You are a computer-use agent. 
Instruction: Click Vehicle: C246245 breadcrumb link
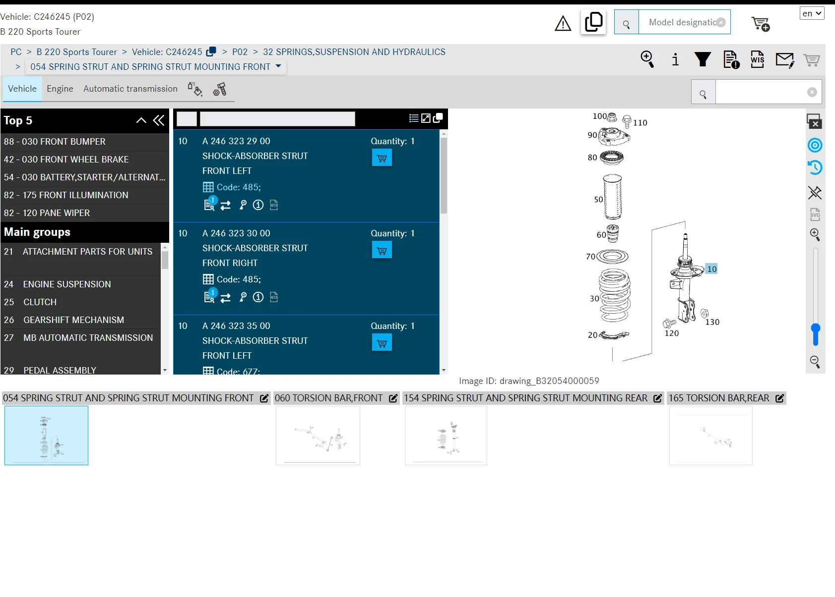[167, 52]
